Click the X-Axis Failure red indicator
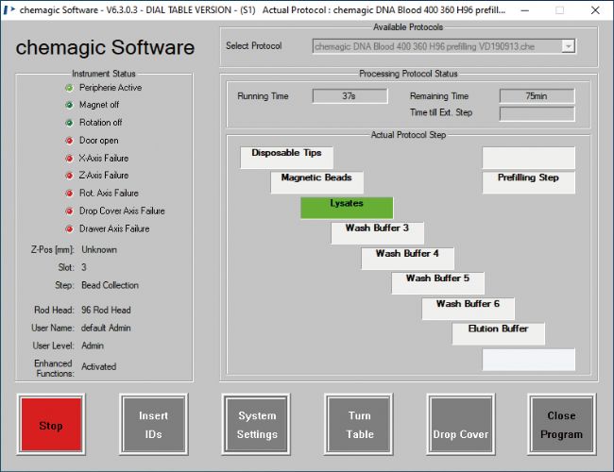 coord(69,158)
